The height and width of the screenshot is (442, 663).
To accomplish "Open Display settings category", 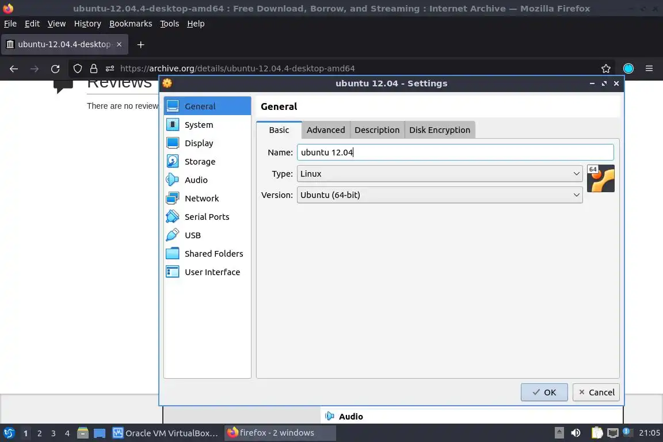I will point(207,143).
